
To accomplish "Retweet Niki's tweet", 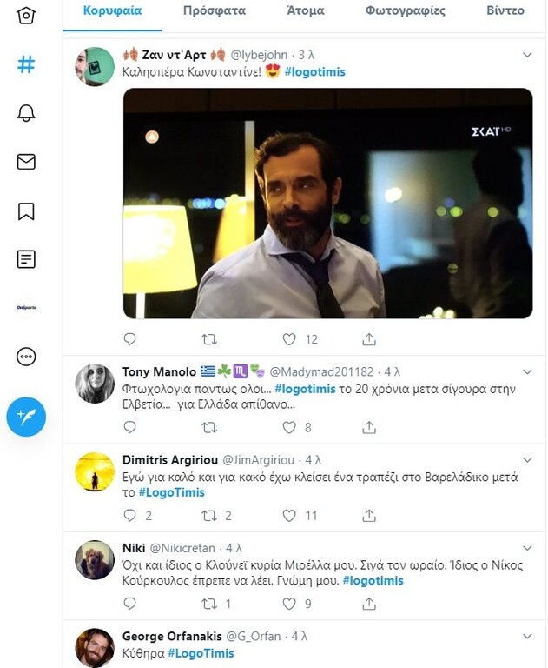I will coord(209,604).
